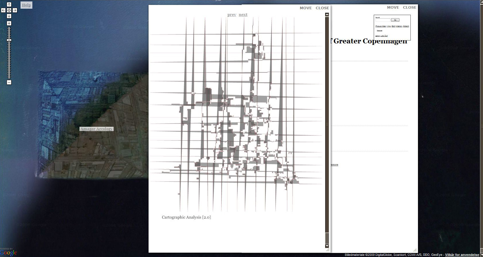This screenshot has width=483, height=257.
Task: Open the Amager Arcology map label
Action: click(97, 129)
